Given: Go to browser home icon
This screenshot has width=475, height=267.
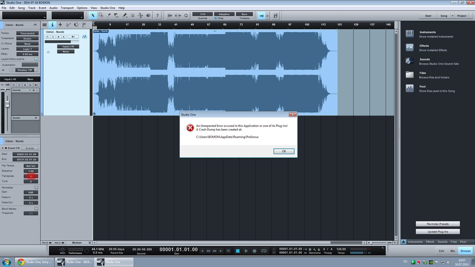Looking at the screenshot, I should pos(403,242).
